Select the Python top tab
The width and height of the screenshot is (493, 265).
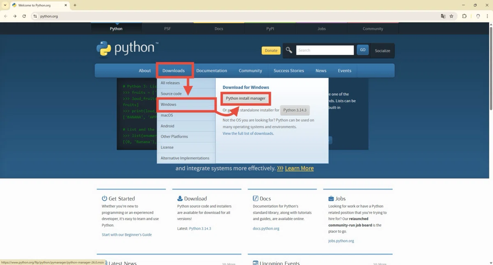116,28
